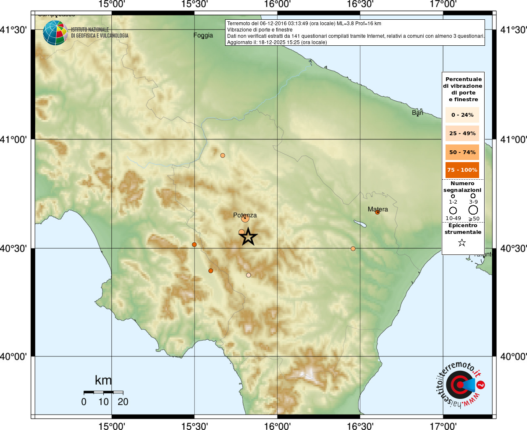The image size is (527, 430).
Task: Click the 'Epicentro strumentale' legend heading
Action: (x=463, y=229)
